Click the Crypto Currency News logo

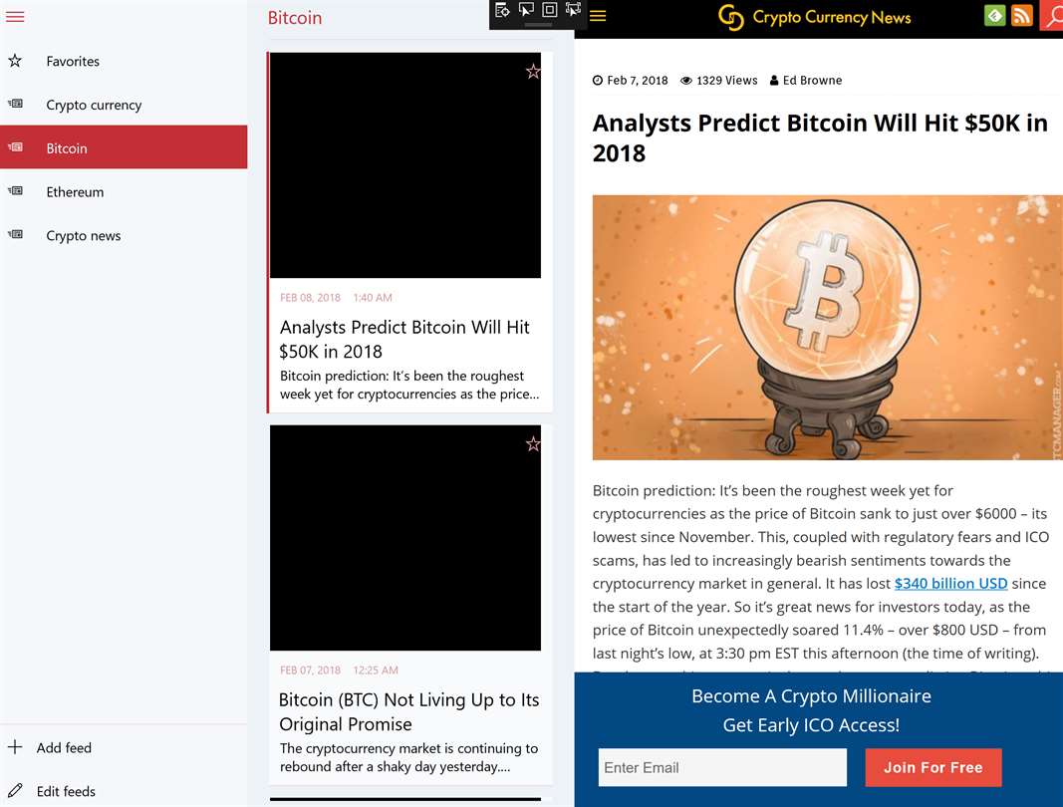tap(815, 17)
